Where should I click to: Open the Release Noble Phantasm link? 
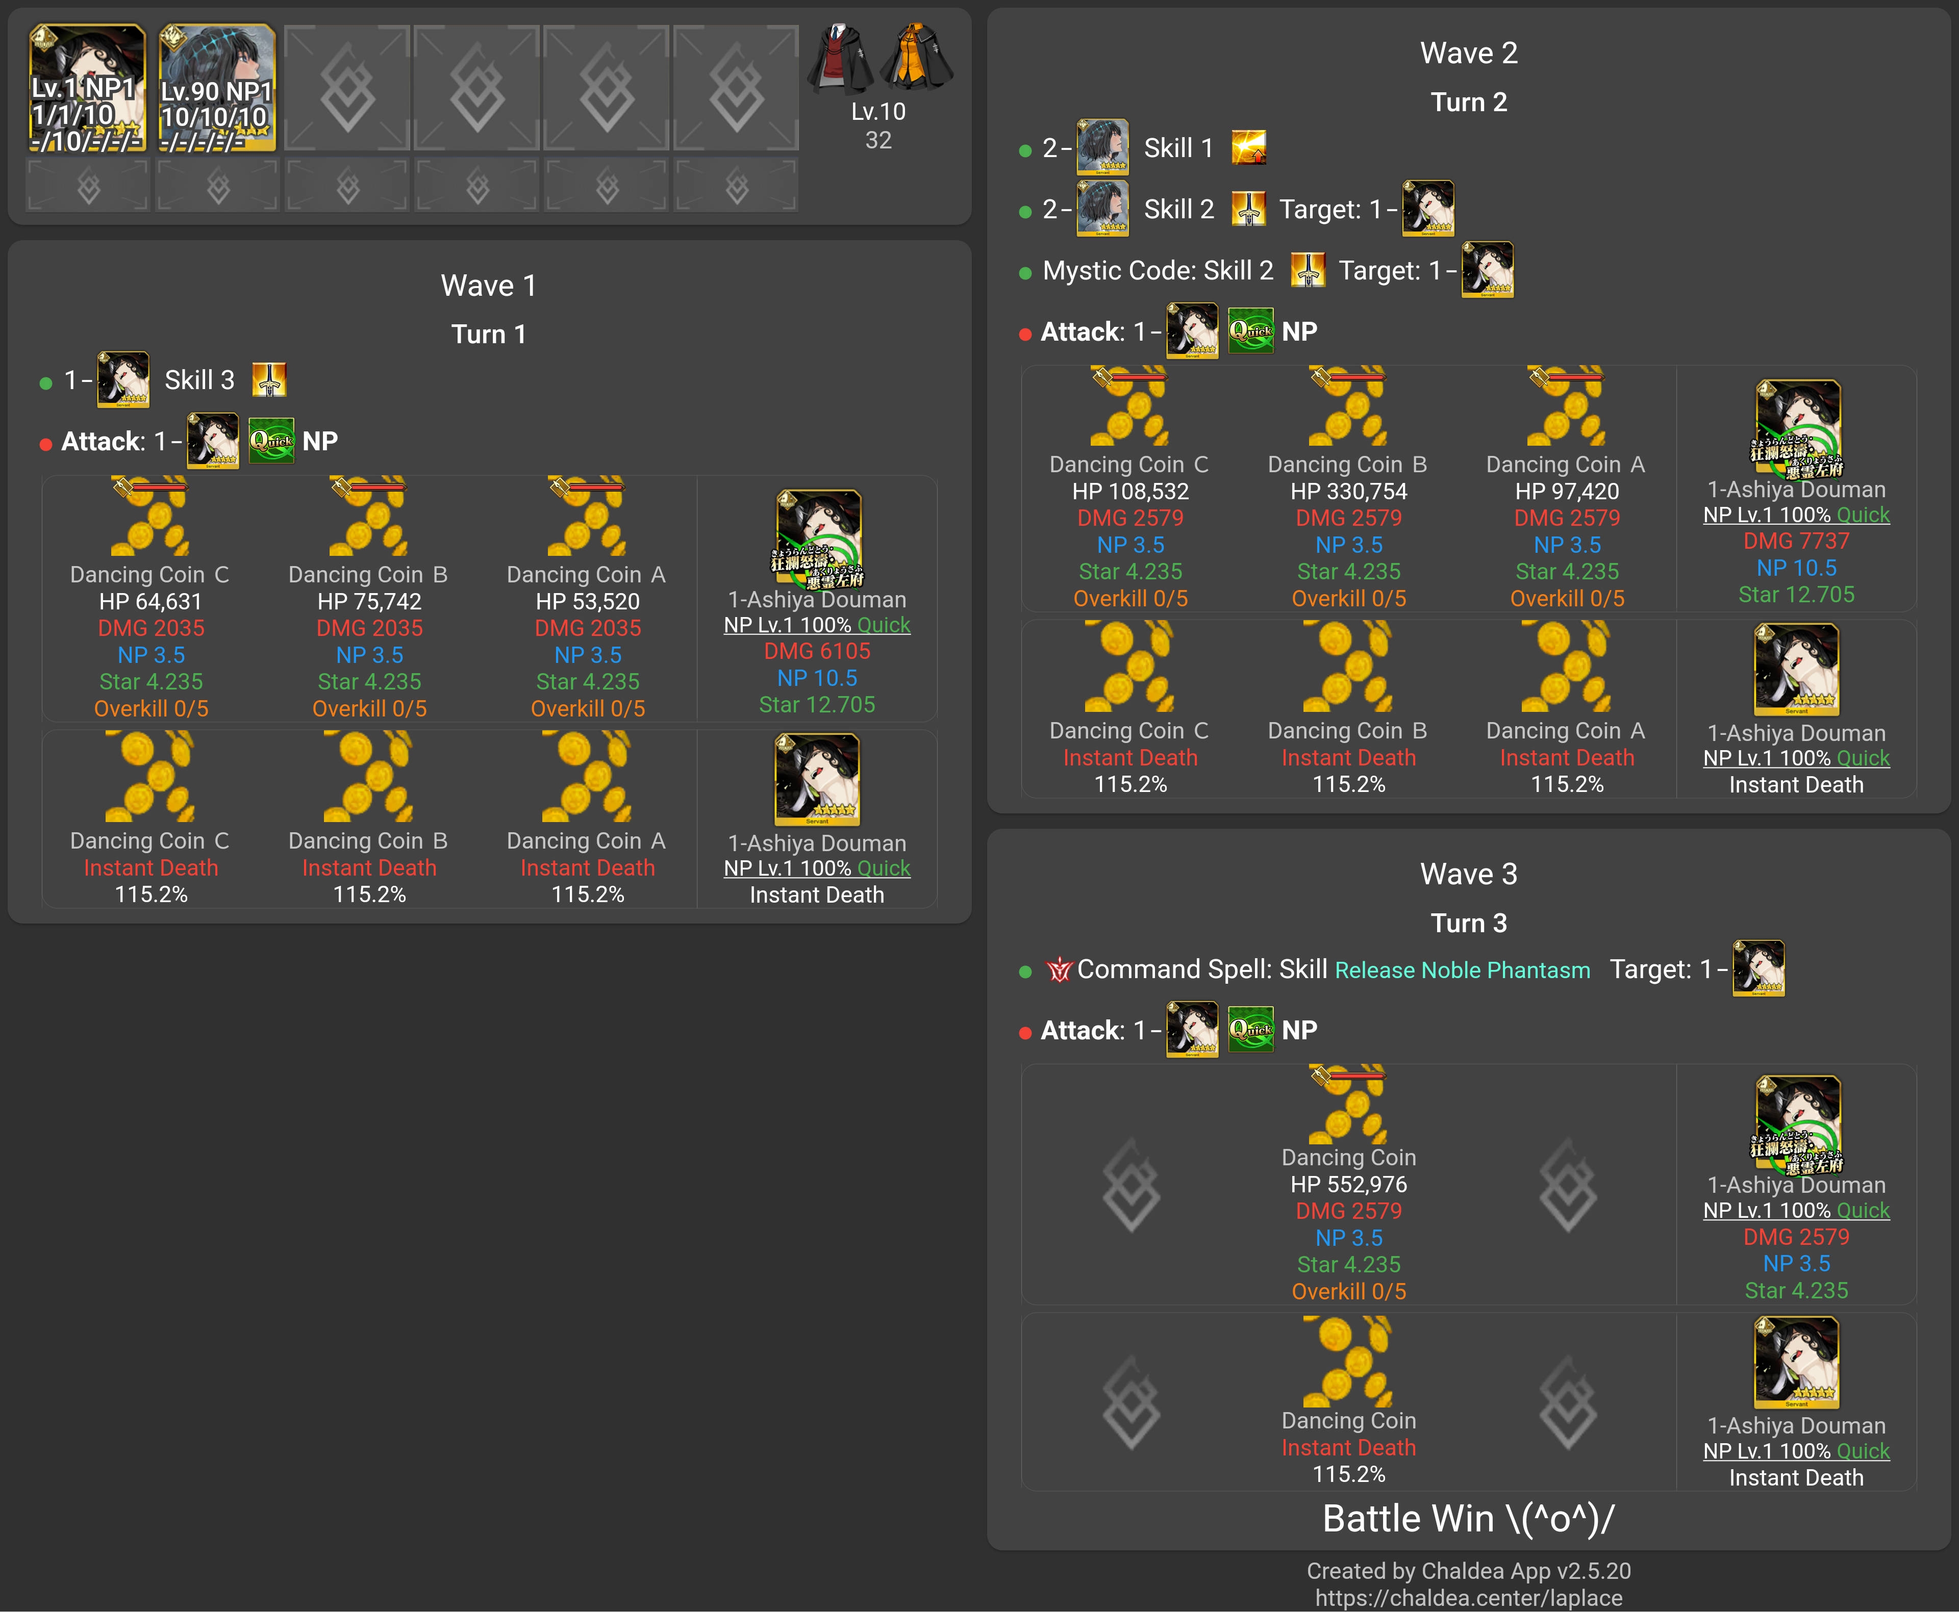click(x=1462, y=970)
